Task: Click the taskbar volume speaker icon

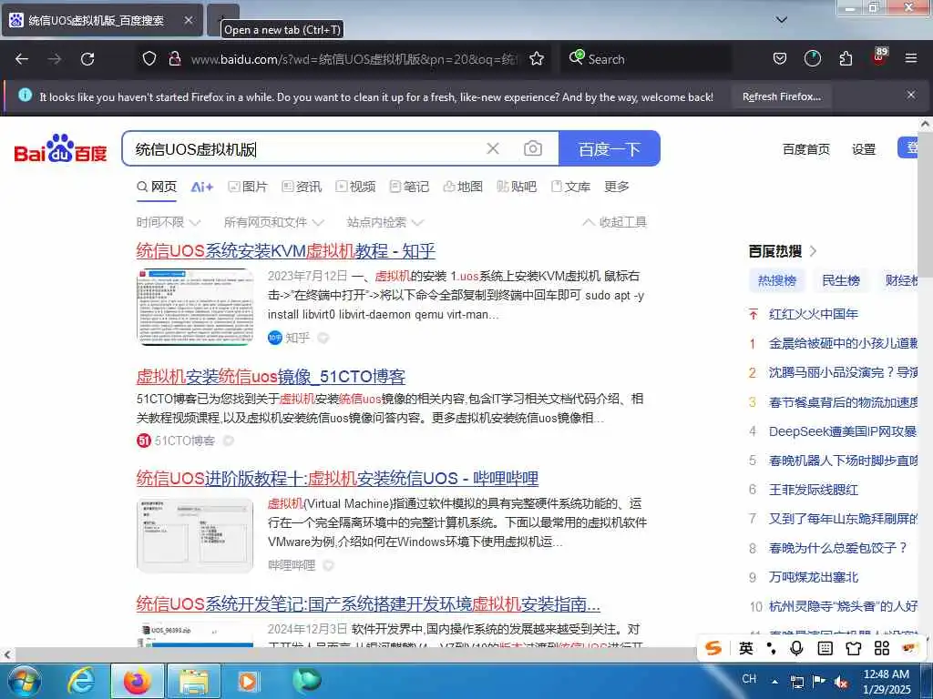Action: coord(841,683)
